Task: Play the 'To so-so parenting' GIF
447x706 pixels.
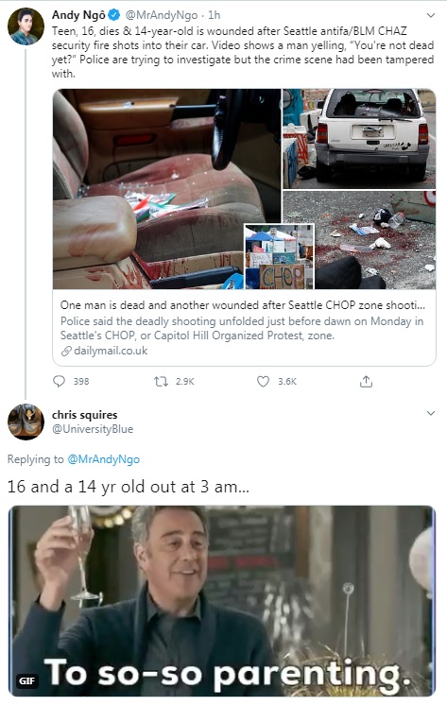Action: pyautogui.click(x=222, y=601)
